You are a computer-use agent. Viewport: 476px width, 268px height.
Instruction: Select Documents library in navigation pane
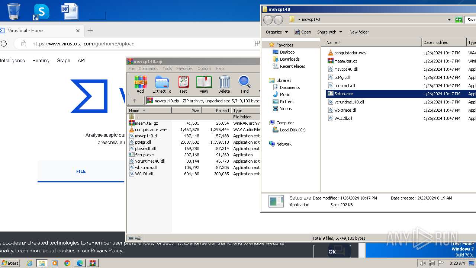click(290, 87)
